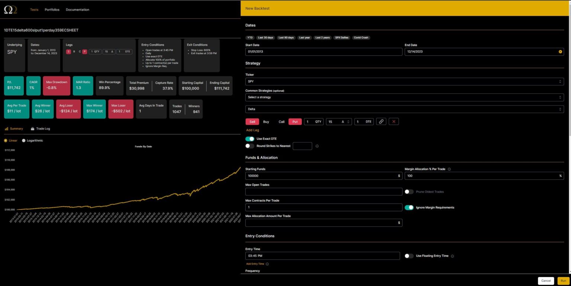This screenshot has width=571, height=286.
Task: Click the info icon beside Round Strikes field
Action: [x=317, y=146]
